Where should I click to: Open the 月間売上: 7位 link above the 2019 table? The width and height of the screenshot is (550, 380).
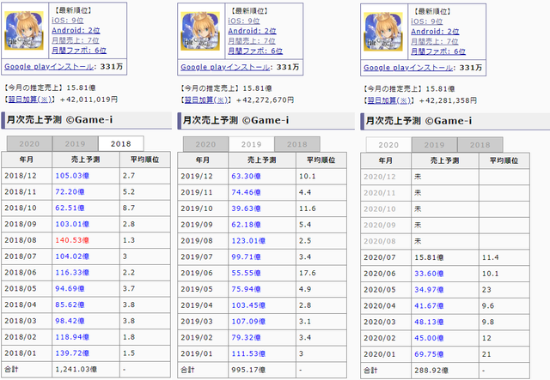252,41
